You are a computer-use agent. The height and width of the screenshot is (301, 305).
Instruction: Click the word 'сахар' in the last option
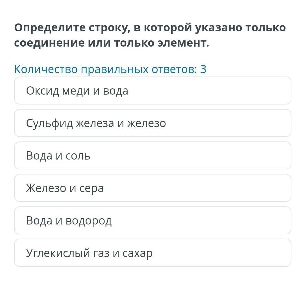138,254
